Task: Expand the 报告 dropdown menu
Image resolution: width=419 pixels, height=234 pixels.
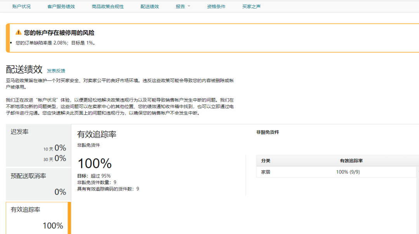Action: tap(183, 6)
